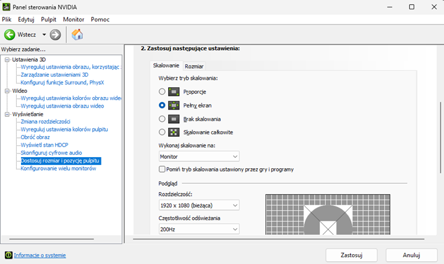Select the Brak skalowania radio button
444x264 pixels.
click(x=162, y=119)
